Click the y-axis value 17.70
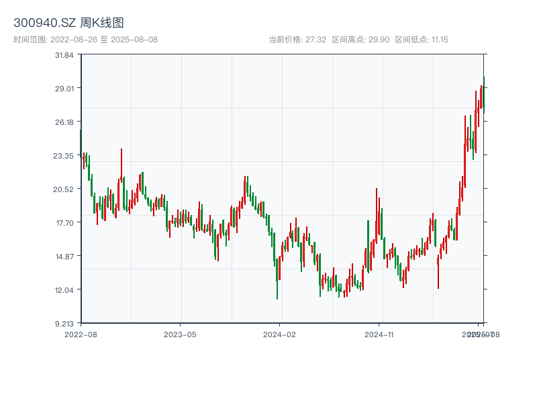 65,223
